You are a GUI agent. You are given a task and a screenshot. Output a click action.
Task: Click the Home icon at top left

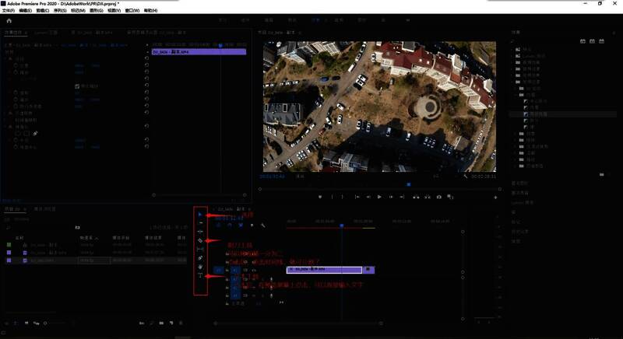[9, 21]
